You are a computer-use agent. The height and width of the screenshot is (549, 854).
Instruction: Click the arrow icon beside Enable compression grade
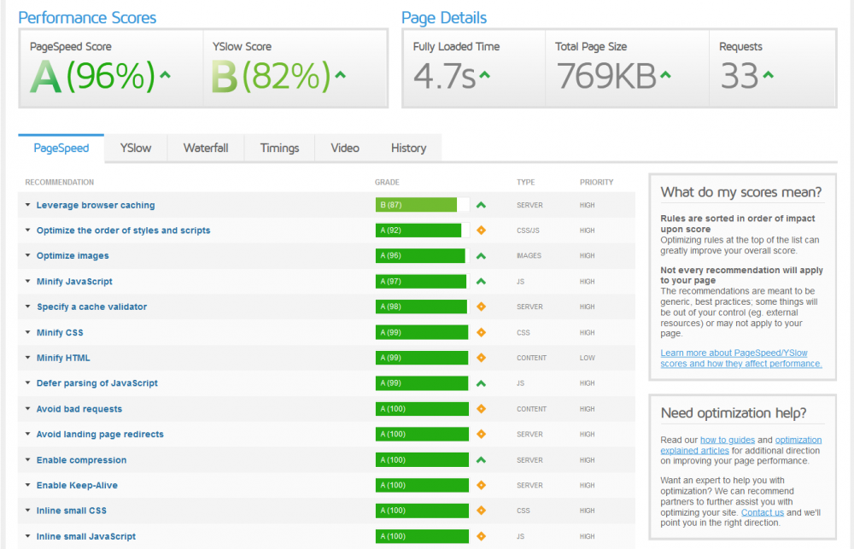point(481,459)
